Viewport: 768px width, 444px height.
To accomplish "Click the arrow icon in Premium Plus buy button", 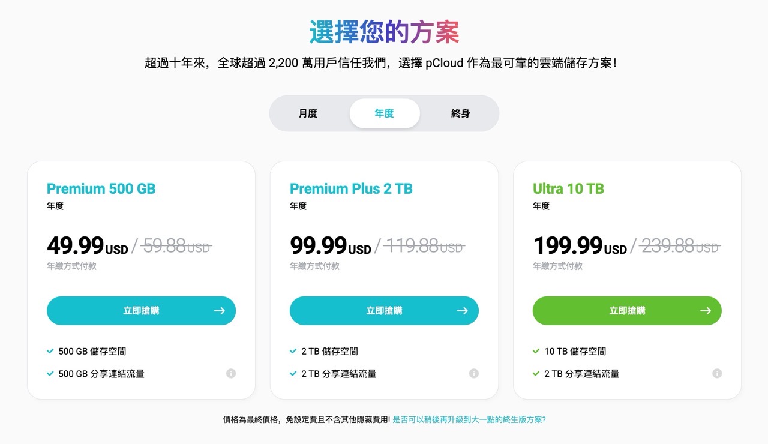I will tap(463, 311).
